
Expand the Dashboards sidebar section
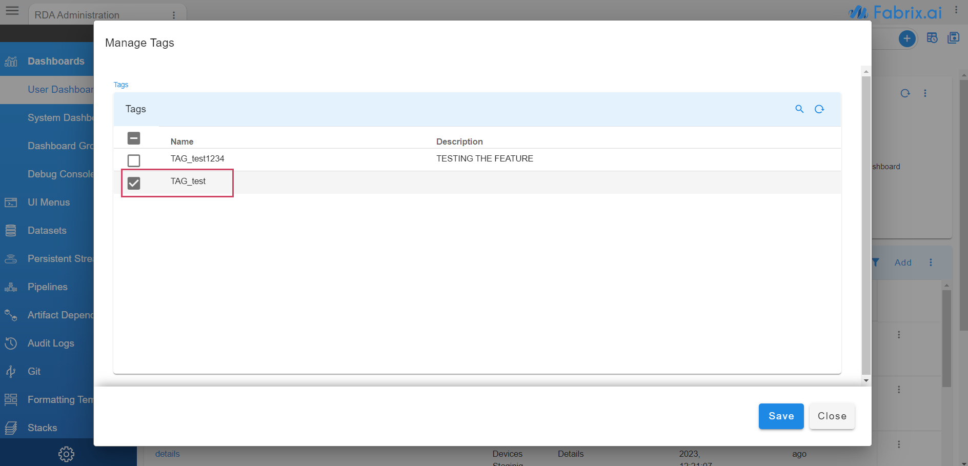55,61
